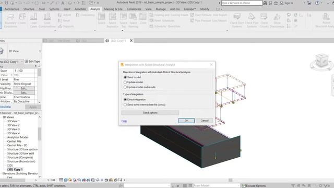Click the Send options button
The height and width of the screenshot is (188, 334).
click(x=150, y=113)
